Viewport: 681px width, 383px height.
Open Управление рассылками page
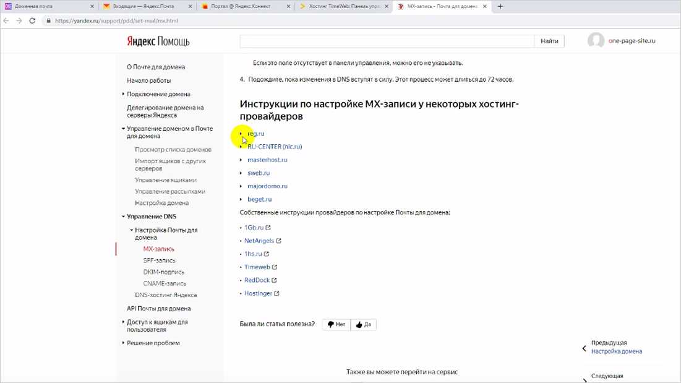pyautogui.click(x=170, y=192)
